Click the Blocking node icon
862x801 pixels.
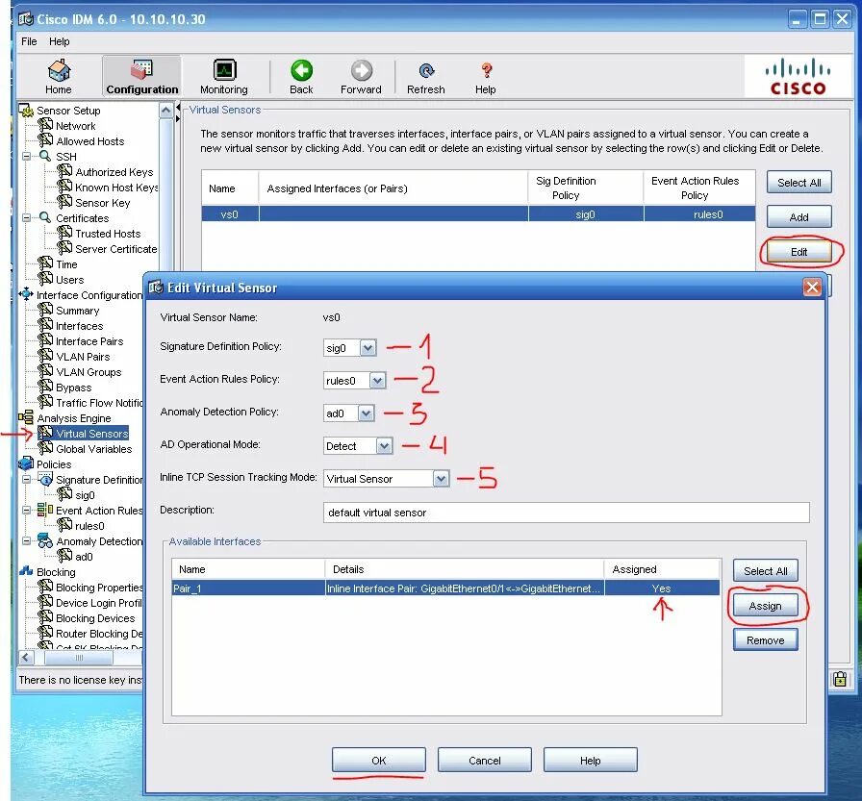(26, 571)
